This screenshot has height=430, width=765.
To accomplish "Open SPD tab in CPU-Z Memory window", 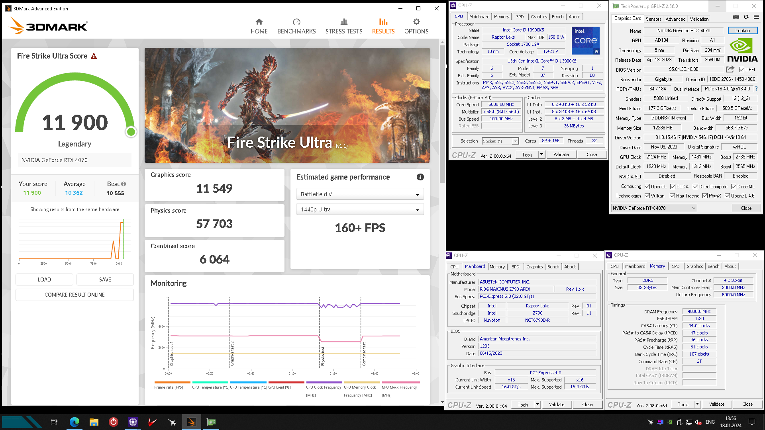I will click(x=675, y=266).
